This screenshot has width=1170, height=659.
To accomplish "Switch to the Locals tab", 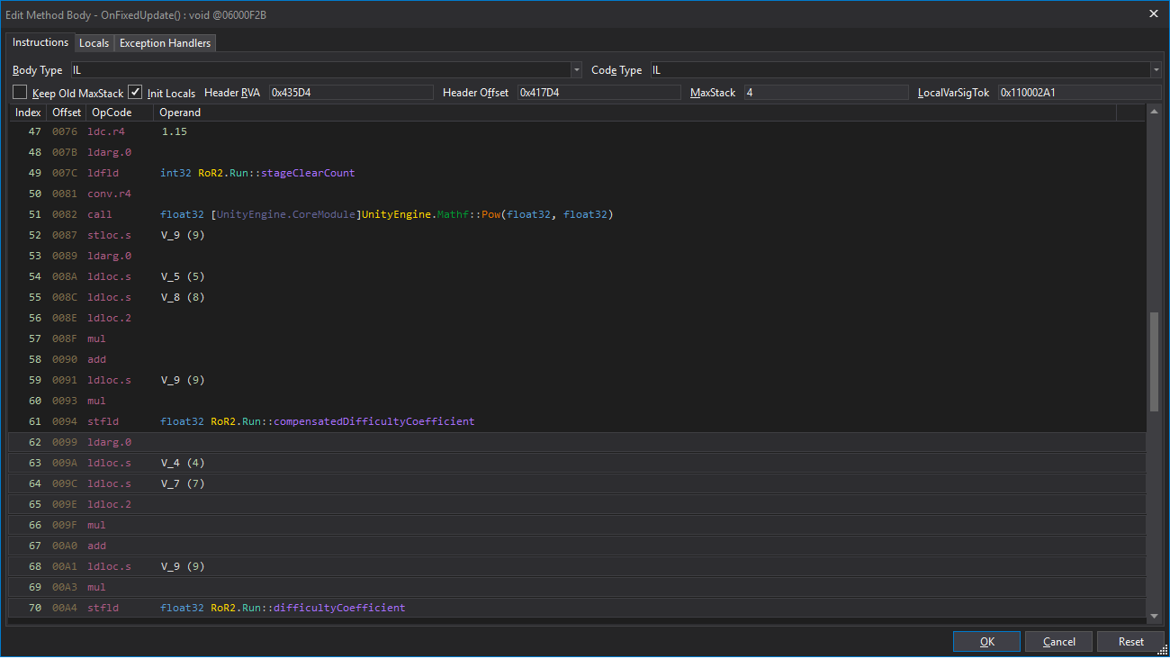I will 94,43.
